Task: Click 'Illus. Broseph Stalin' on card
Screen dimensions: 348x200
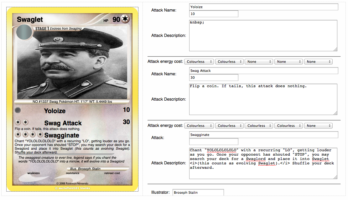Action: [x=85, y=169]
